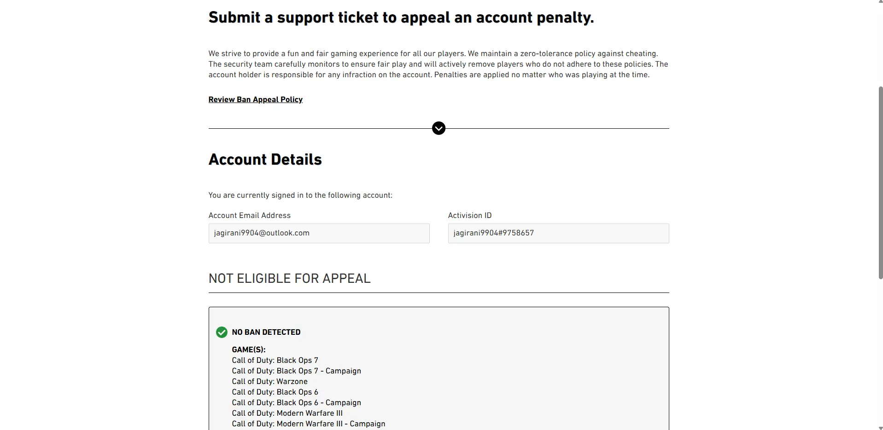Click the Account Details heading
This screenshot has height=430, width=883.
point(265,160)
